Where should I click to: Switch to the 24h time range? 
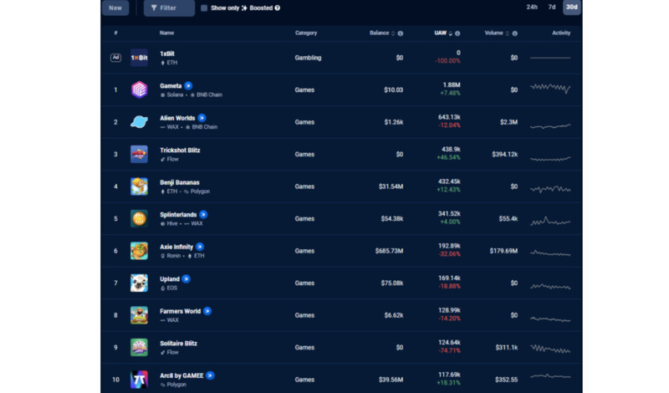(532, 8)
